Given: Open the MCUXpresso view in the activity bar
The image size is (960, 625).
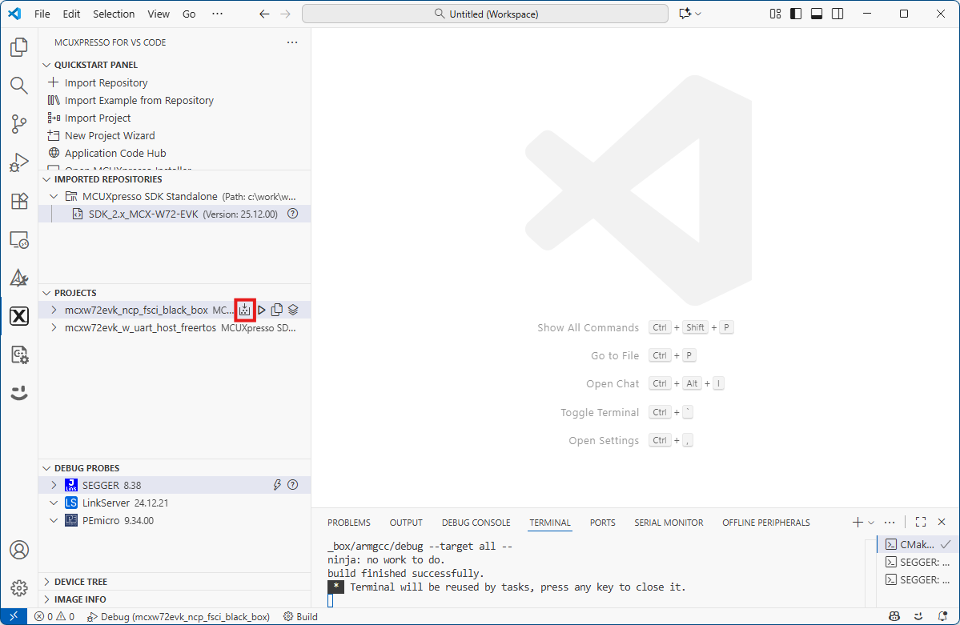Looking at the screenshot, I should coord(19,316).
